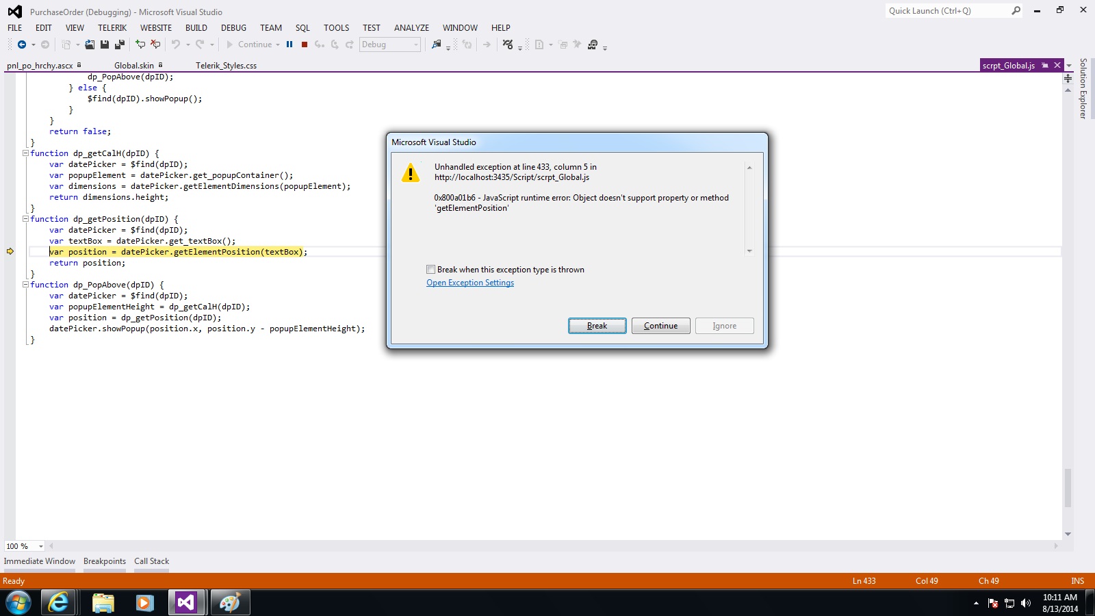Open the WINDOW menu
The height and width of the screenshot is (616, 1095).
pyautogui.click(x=460, y=28)
